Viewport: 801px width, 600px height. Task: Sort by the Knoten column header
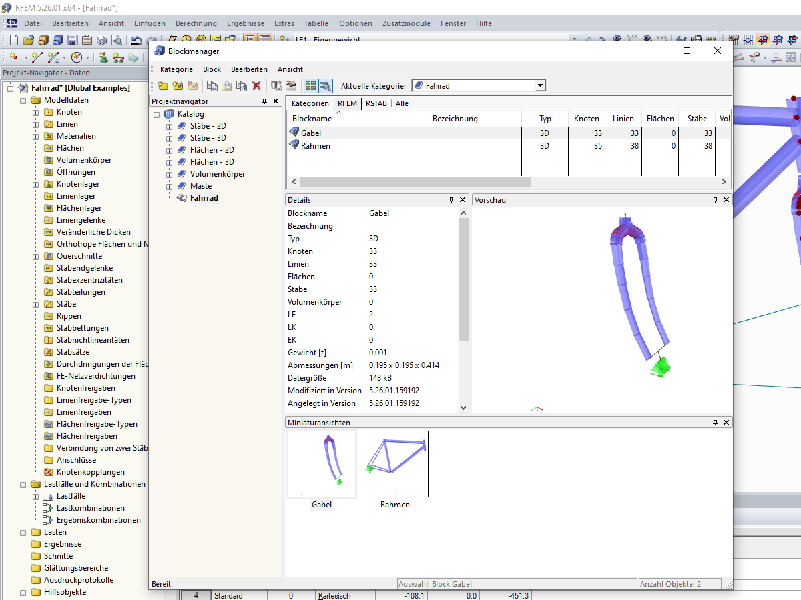pyautogui.click(x=587, y=119)
